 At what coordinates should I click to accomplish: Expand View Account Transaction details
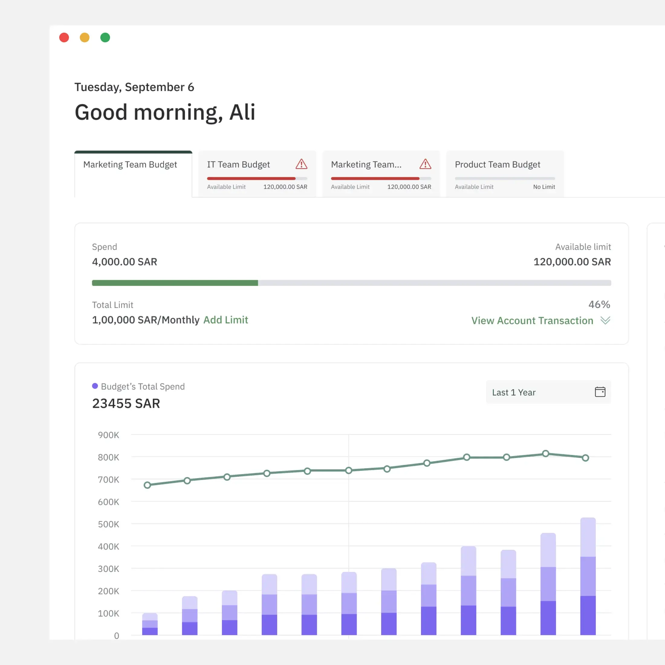532,320
